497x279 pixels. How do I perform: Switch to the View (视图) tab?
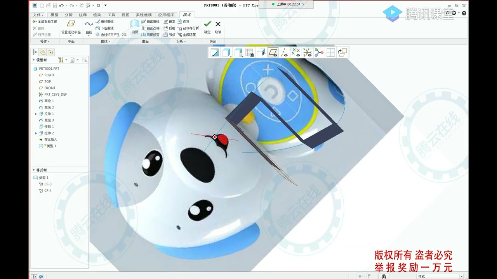pyautogui.click(x=125, y=15)
